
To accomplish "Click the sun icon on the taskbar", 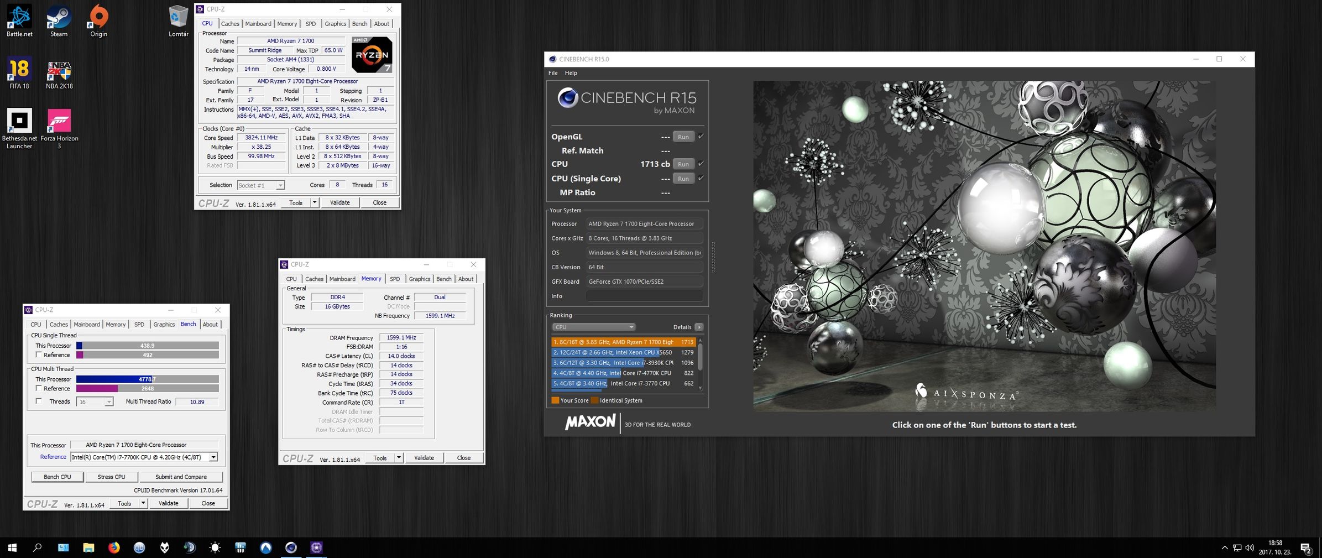I will (x=215, y=547).
